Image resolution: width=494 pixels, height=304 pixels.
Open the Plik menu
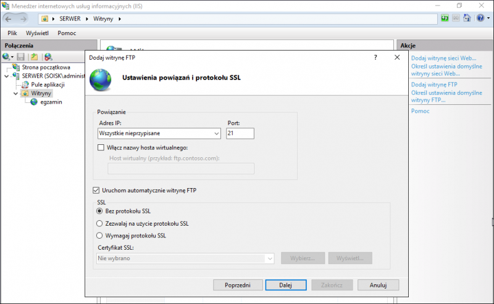(x=12, y=33)
